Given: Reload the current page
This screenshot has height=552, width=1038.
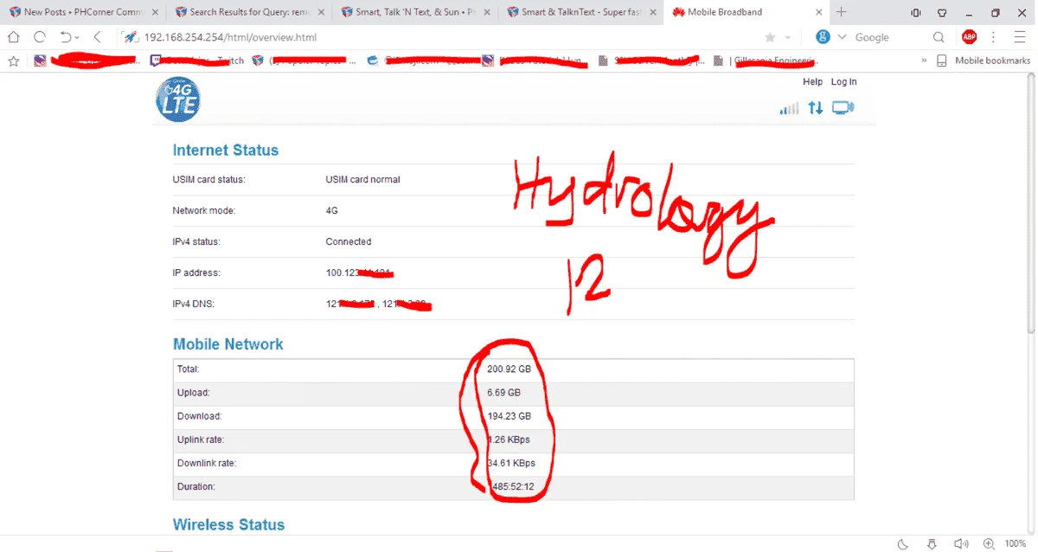Looking at the screenshot, I should [x=39, y=37].
